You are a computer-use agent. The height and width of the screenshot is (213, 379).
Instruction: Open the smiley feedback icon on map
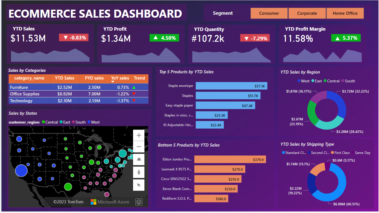[139, 202]
